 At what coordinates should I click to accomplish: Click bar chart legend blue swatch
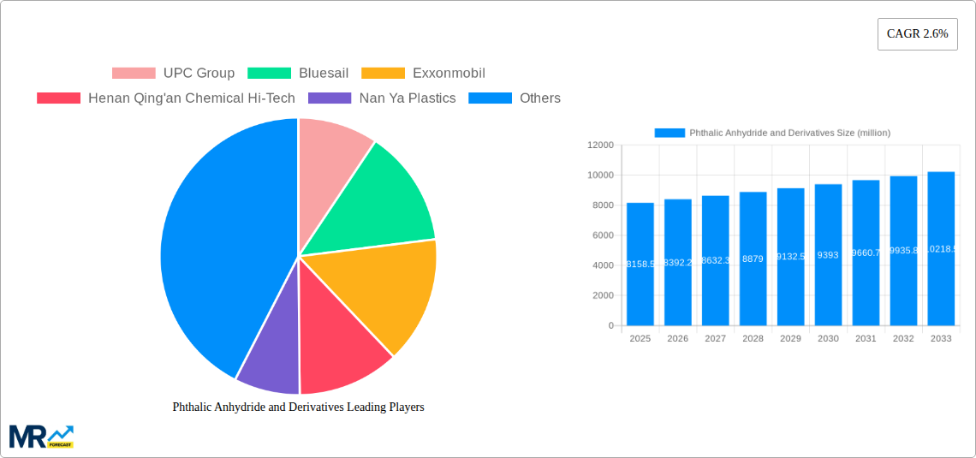click(670, 134)
